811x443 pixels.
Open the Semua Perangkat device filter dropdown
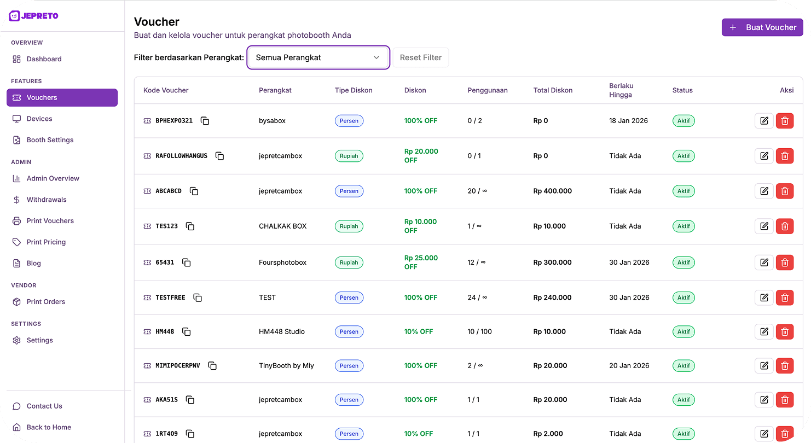318,57
